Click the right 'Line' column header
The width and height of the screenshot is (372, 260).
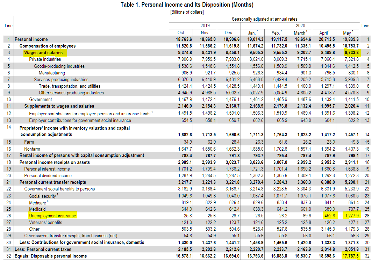click(x=365, y=26)
